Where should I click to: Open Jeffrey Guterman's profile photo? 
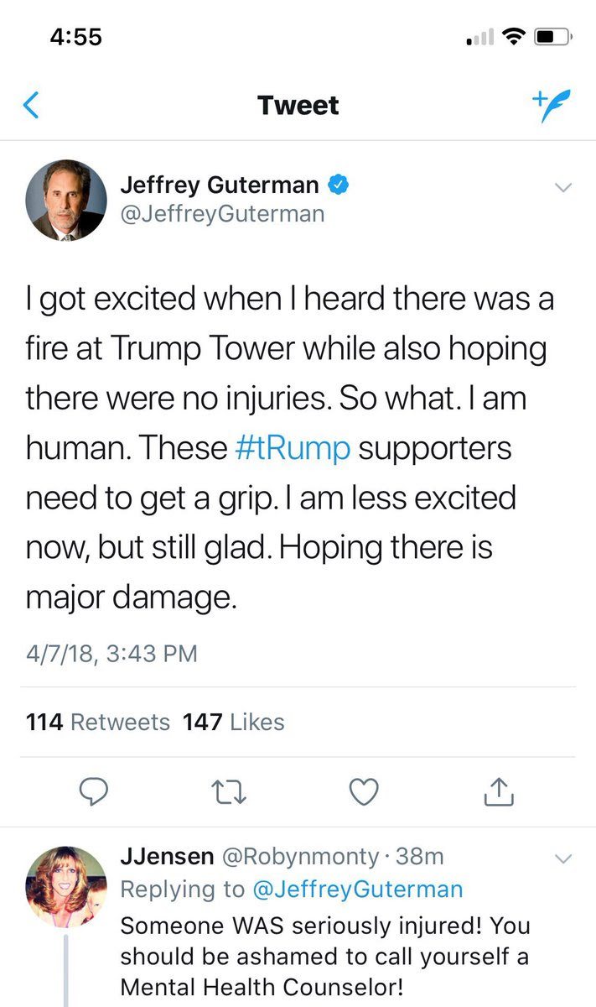coord(66,201)
